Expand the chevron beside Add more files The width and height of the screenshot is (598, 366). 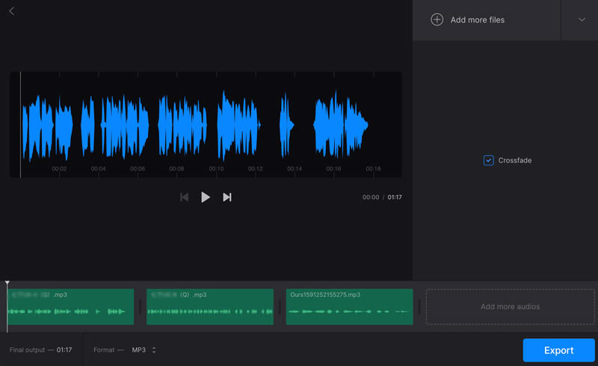(x=582, y=19)
